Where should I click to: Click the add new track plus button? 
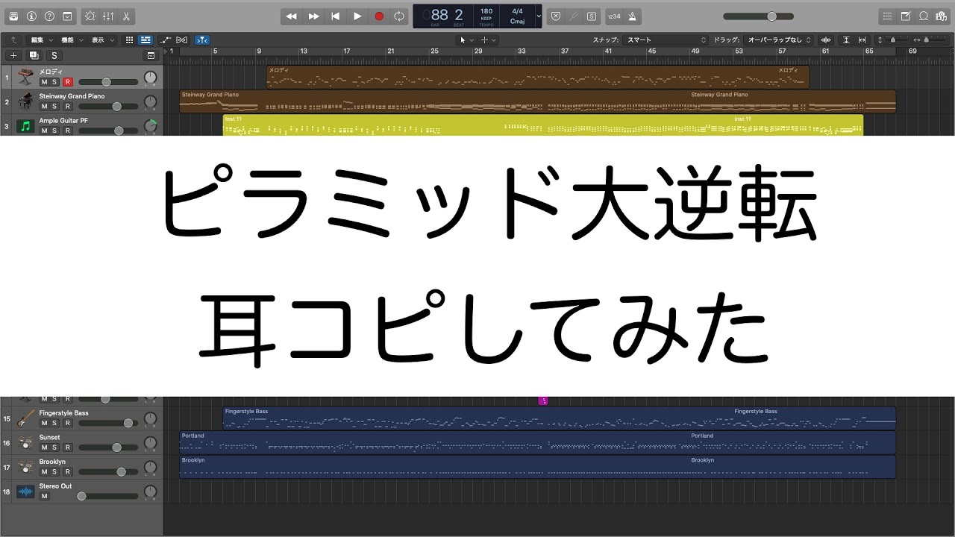tap(13, 55)
